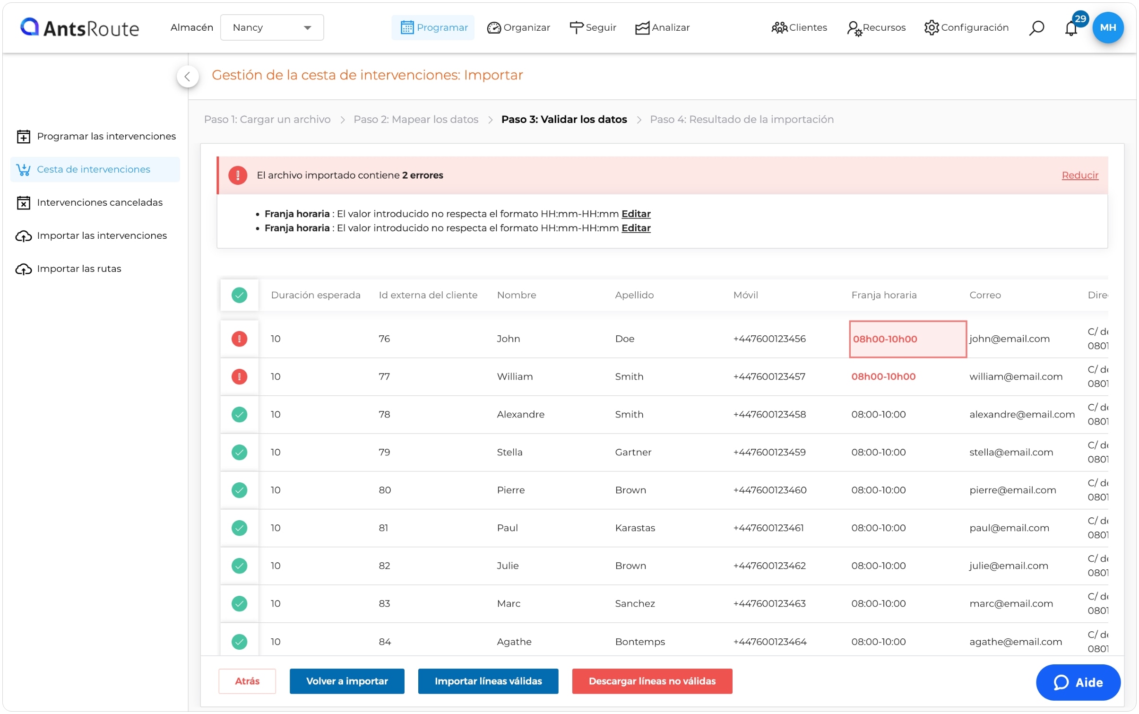Open the Configuración menu
This screenshot has width=1139, height=714.
coord(966,27)
